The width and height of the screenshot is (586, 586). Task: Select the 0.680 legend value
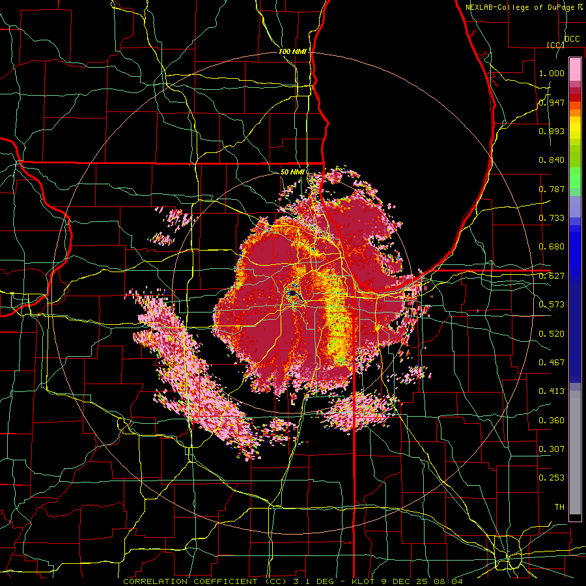point(551,247)
